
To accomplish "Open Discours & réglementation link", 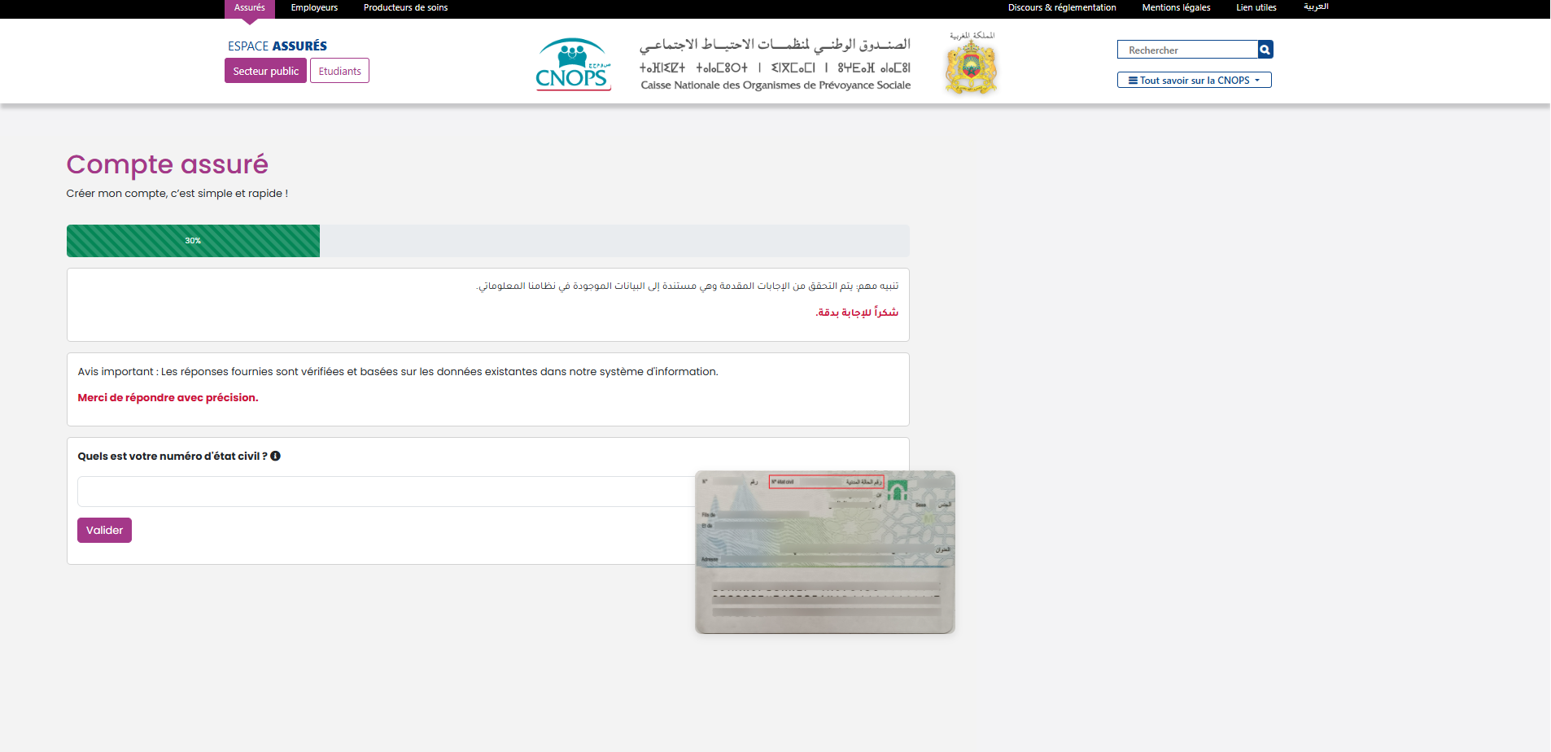I will (1061, 8).
